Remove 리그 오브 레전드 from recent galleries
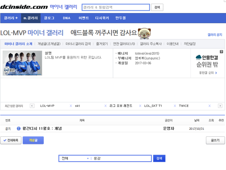The image size is (226, 170). pyautogui.click(x=140, y=106)
